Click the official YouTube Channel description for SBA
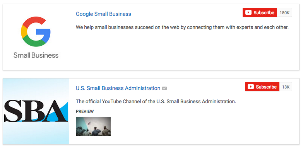This screenshot has height=150, width=303. (x=156, y=101)
